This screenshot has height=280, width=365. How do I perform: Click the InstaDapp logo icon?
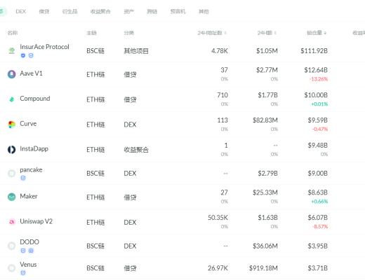(12, 149)
